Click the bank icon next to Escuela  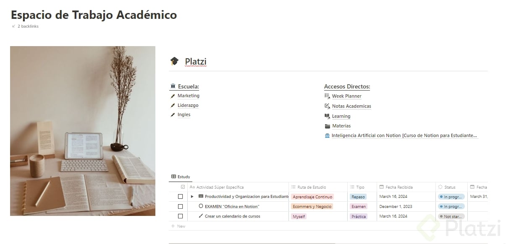point(173,86)
